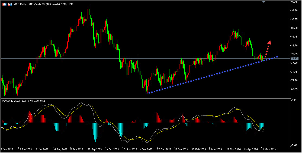Click the 19 Jan 2024 date label
The image size is (302, 153).
tap(181, 149)
